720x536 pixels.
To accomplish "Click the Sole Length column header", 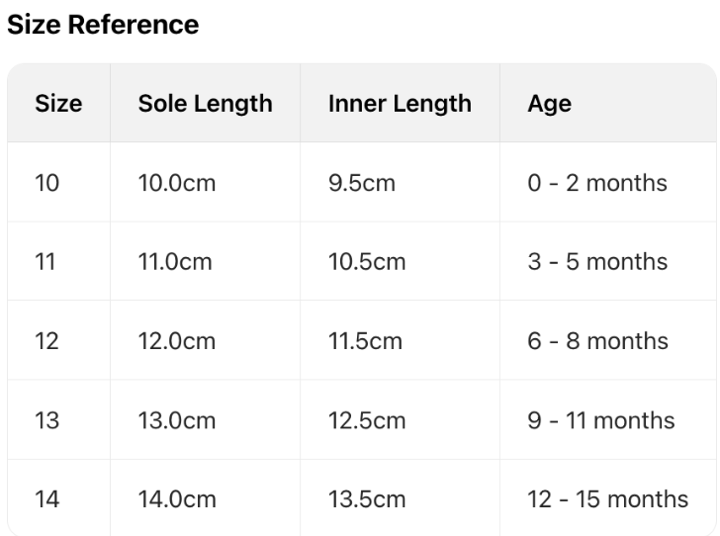I will 205,104.
